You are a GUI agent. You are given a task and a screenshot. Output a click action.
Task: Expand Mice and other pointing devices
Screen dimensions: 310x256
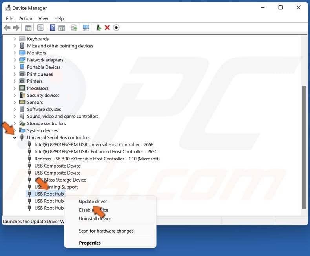tap(15, 46)
